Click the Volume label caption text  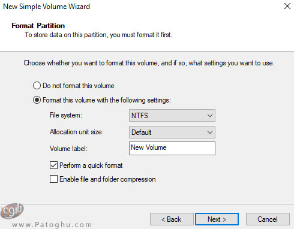68,149
